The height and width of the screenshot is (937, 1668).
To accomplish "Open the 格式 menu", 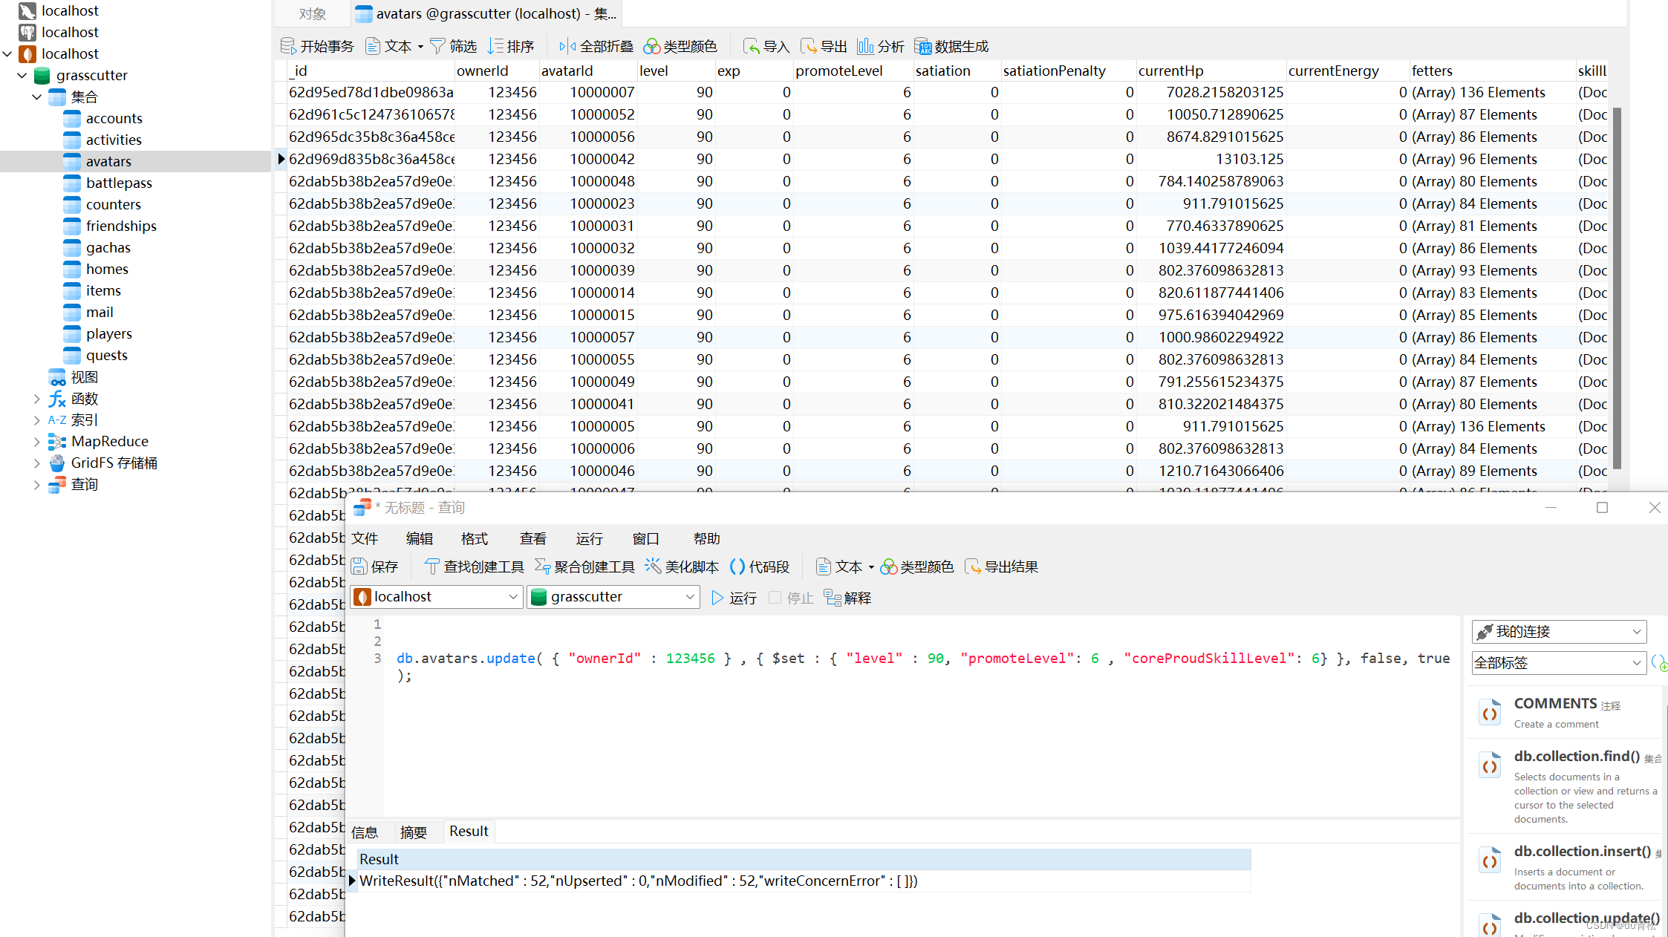I will coord(475,538).
